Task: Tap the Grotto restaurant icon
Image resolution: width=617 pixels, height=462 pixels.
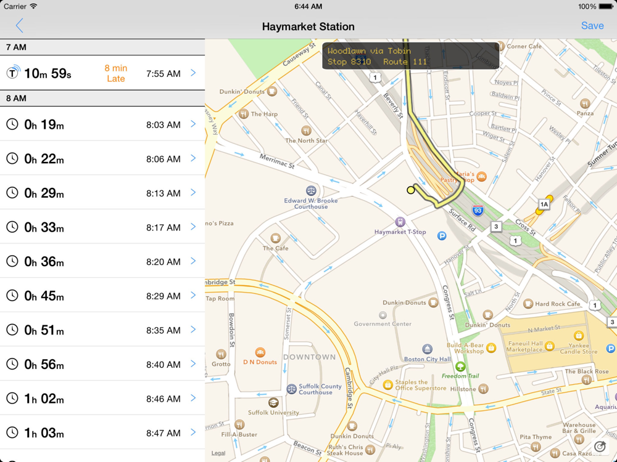Action: click(x=221, y=354)
